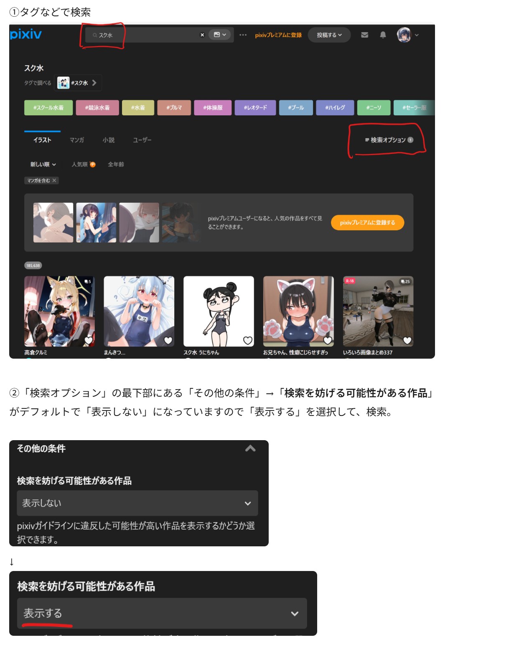Open the お兄ちゃん、性癖こじらせすぎっ artwork thumbnail

[298, 311]
